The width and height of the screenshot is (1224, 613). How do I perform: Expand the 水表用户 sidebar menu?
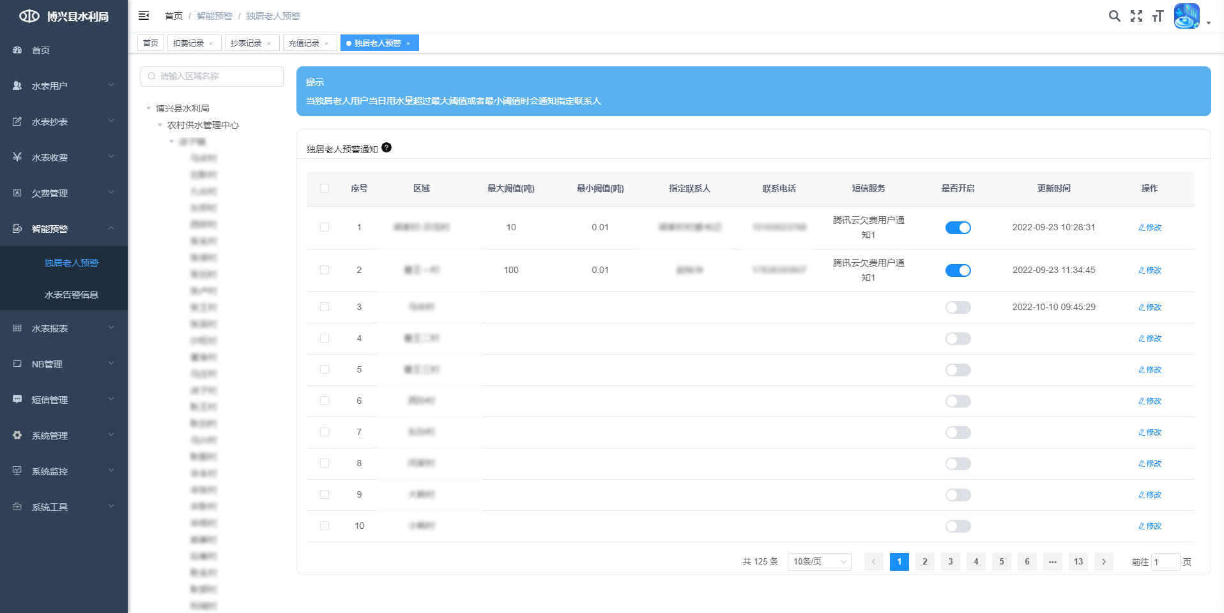(x=64, y=85)
